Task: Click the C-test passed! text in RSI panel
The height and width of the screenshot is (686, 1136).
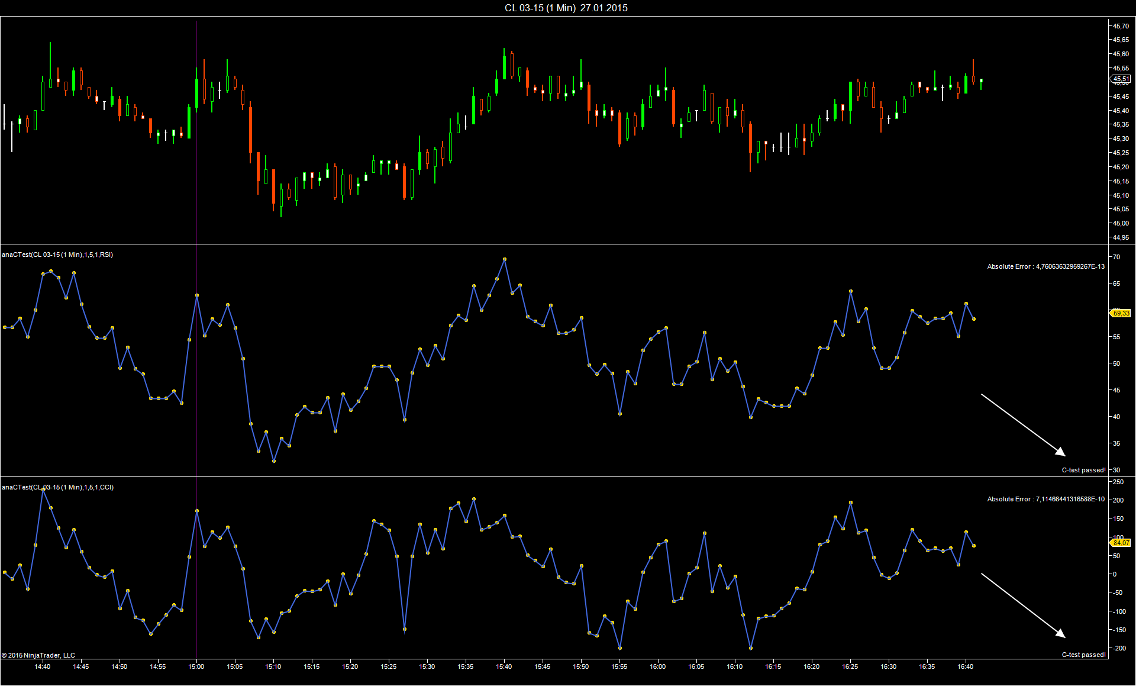Action: [x=1083, y=470]
